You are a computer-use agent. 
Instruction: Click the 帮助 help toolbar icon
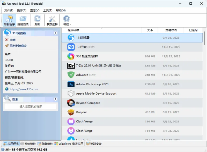pos(66,19)
